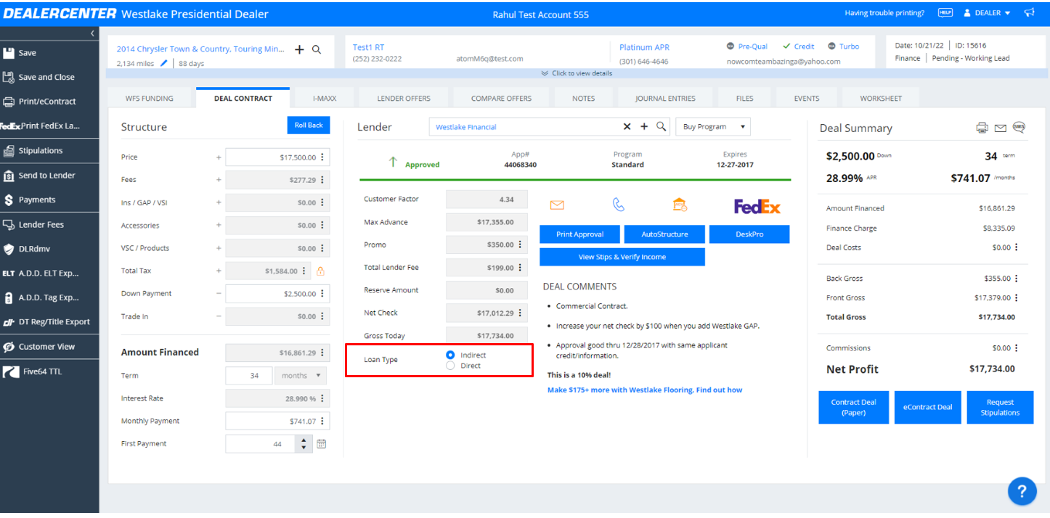The image size is (1050, 518).
Task: Click Save and Close sidebar item
Action: [x=49, y=77]
